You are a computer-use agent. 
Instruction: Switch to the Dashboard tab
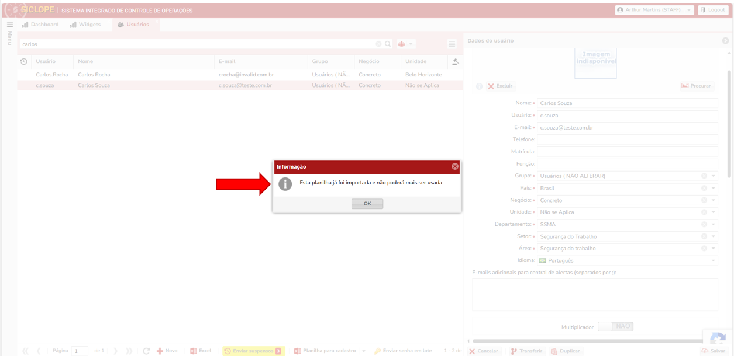[x=40, y=25]
